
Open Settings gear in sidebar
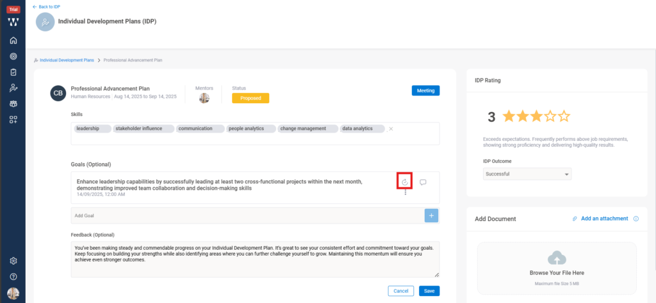click(13, 261)
